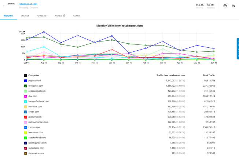Click the footlocker.com green point at Jun 16
239x160 pixels.
click(214, 51)
